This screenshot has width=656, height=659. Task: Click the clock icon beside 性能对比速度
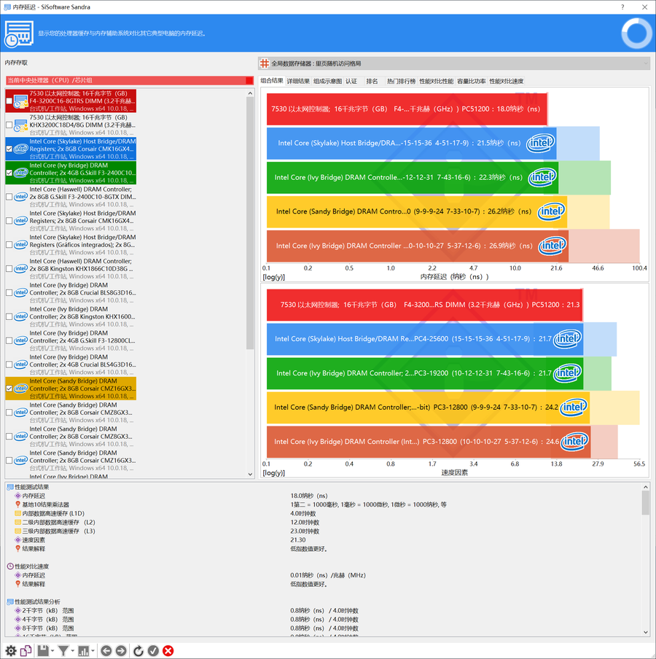[10, 566]
